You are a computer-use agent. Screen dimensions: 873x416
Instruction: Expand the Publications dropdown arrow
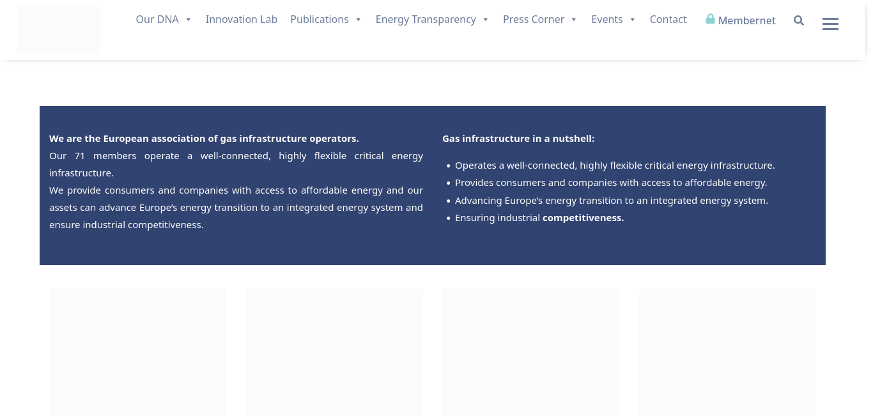tap(359, 20)
